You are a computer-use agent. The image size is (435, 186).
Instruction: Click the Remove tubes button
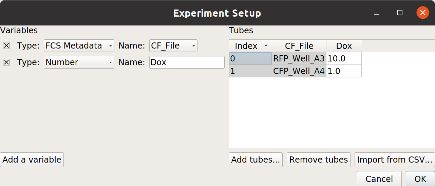pos(319,160)
